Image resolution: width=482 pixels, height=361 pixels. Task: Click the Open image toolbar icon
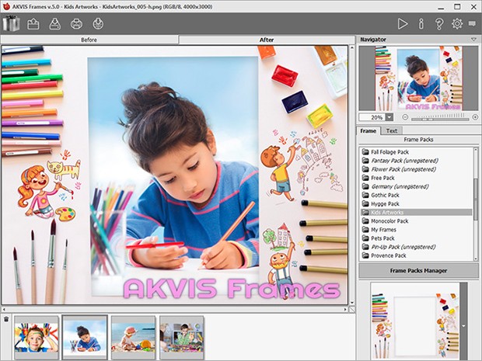click(33, 23)
